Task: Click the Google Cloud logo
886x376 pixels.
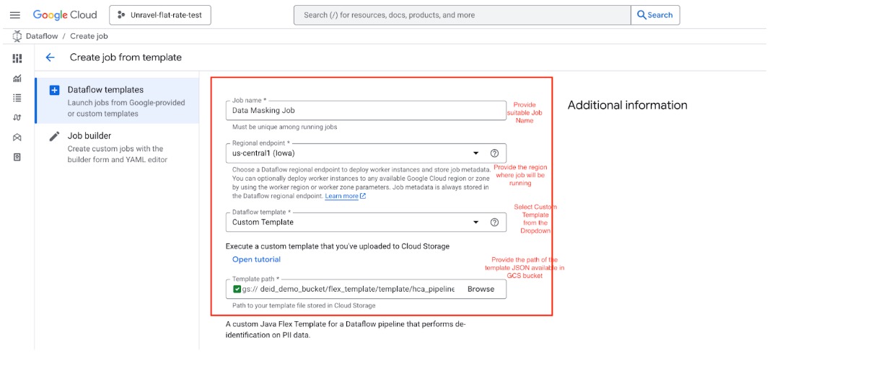Action: (x=65, y=15)
